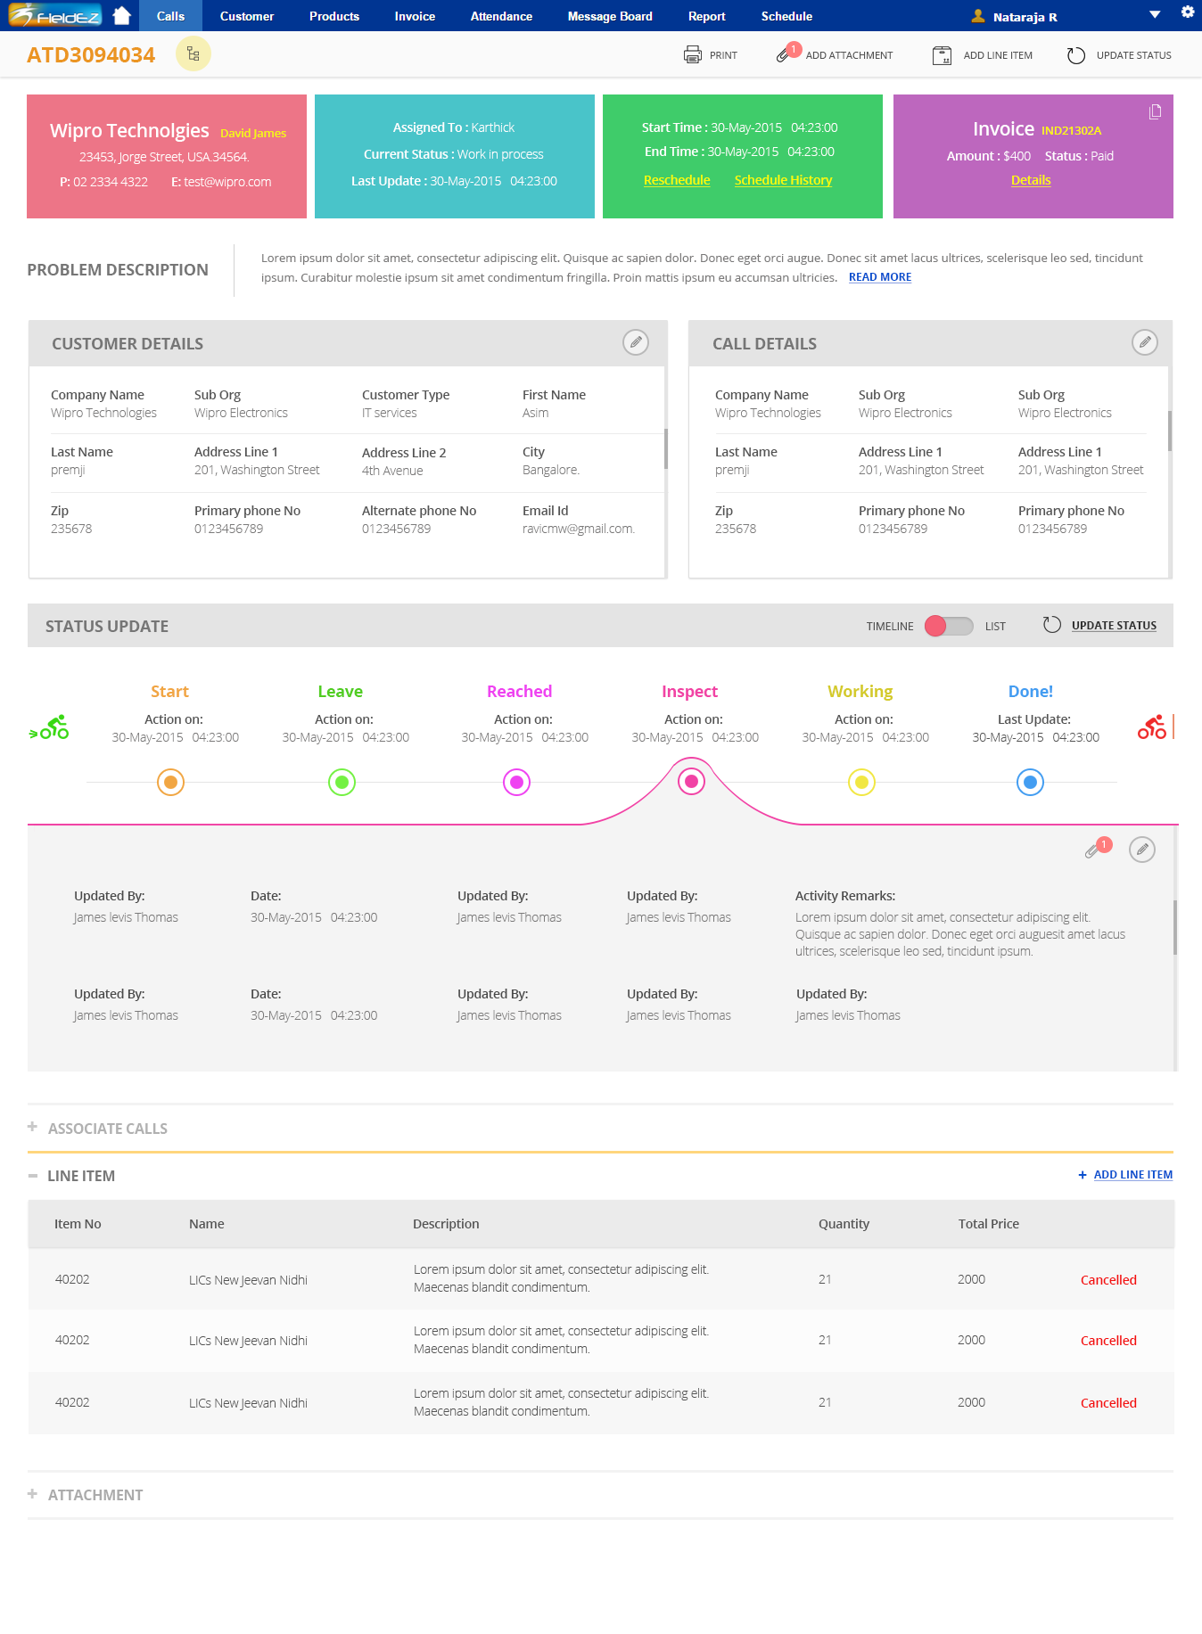Click the user profile avatar icon
The image size is (1202, 1634).
click(978, 16)
